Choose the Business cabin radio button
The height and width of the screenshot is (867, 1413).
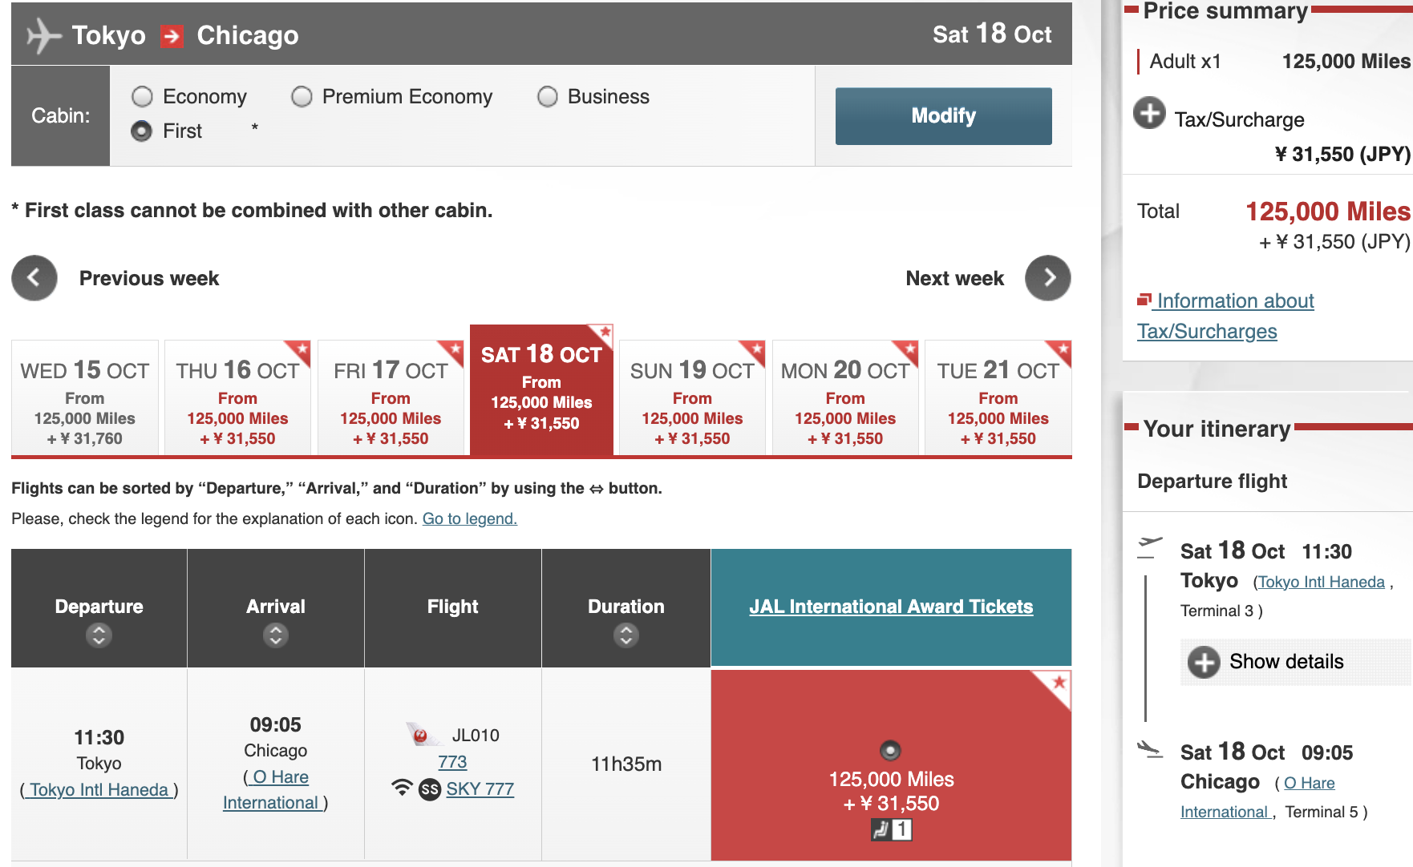pyautogui.click(x=548, y=97)
